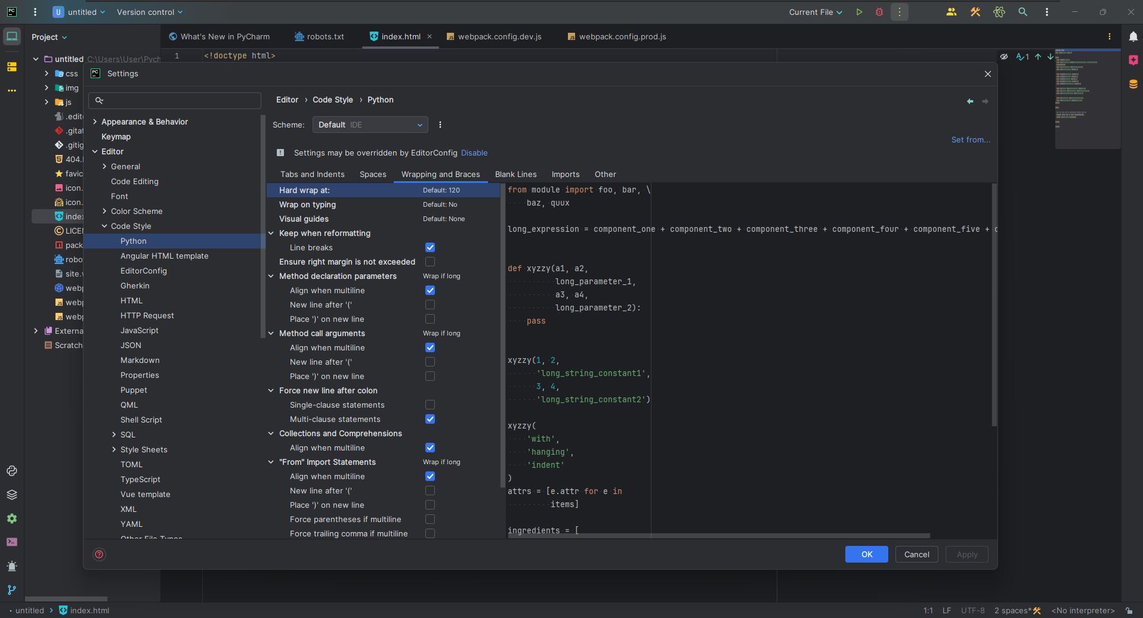Click the Disable EditorConfig link
Image resolution: width=1143 pixels, height=618 pixels.
(x=474, y=153)
